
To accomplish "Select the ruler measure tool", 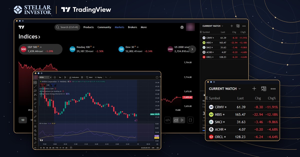I will pos(35,117).
